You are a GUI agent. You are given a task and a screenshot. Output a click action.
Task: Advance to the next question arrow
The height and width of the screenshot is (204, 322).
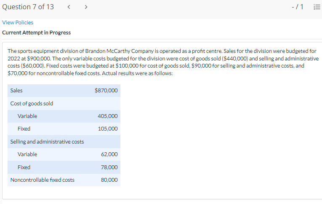click(x=86, y=7)
